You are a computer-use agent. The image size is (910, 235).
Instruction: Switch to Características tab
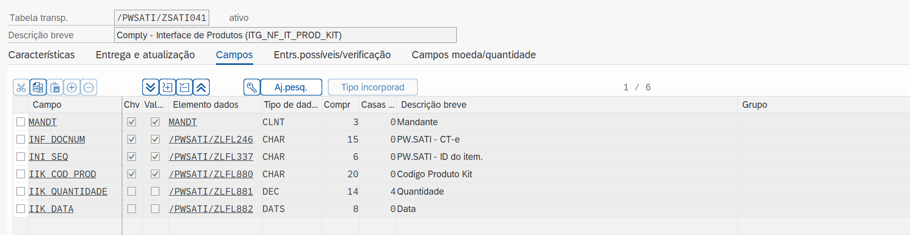coord(41,55)
